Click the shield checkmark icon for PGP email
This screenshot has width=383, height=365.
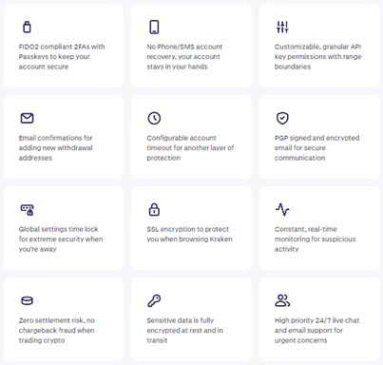pos(282,118)
